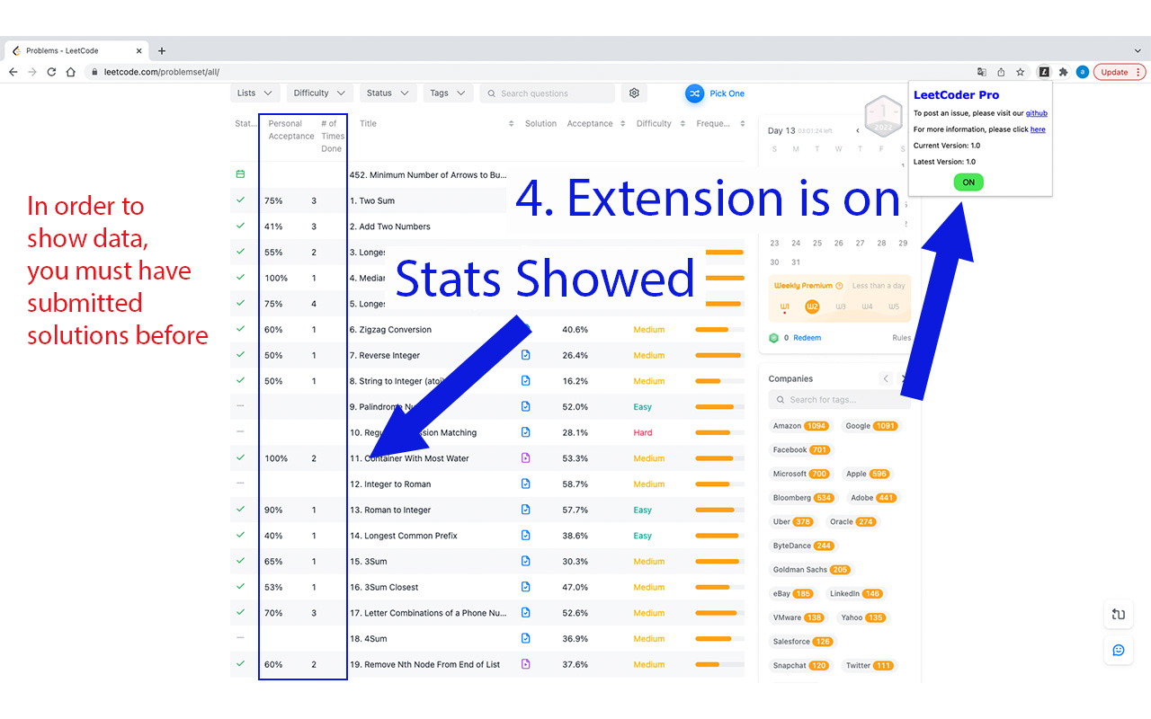The width and height of the screenshot is (1151, 719).
Task: Click frequency bar for 14. Longest Common Prefix
Action: point(719,536)
